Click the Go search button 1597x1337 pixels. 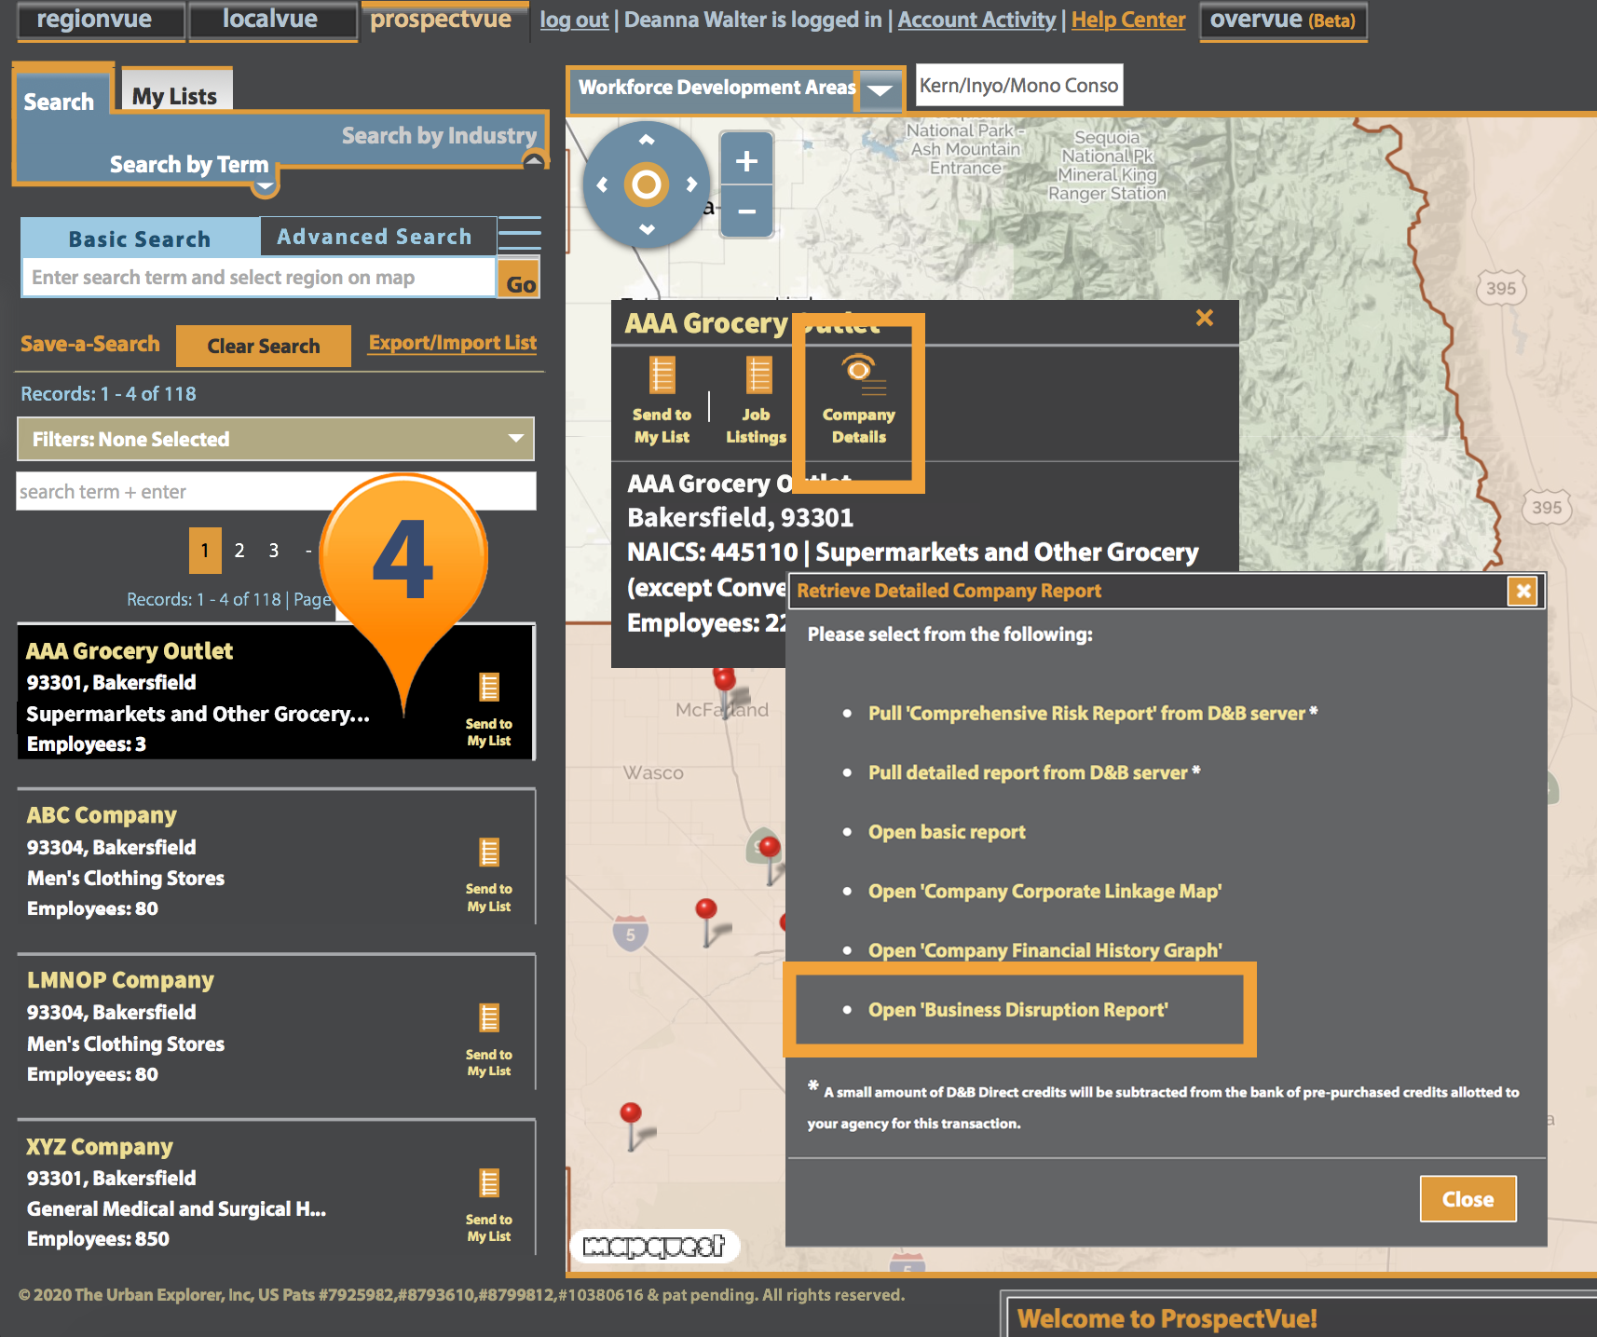pyautogui.click(x=520, y=279)
